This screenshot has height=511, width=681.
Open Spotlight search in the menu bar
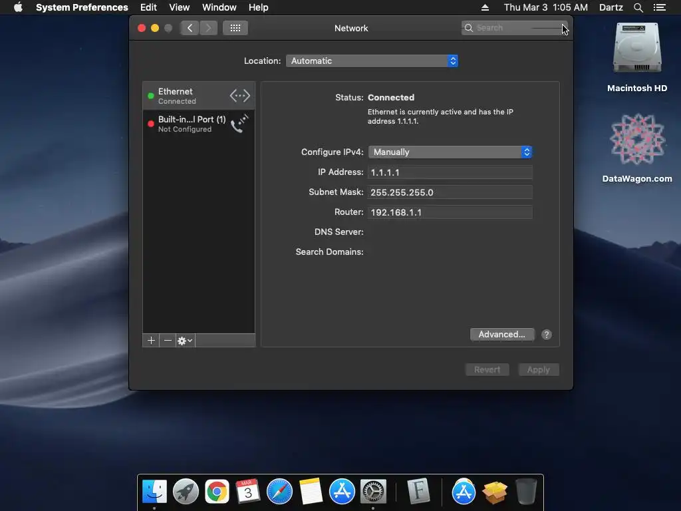tap(638, 7)
